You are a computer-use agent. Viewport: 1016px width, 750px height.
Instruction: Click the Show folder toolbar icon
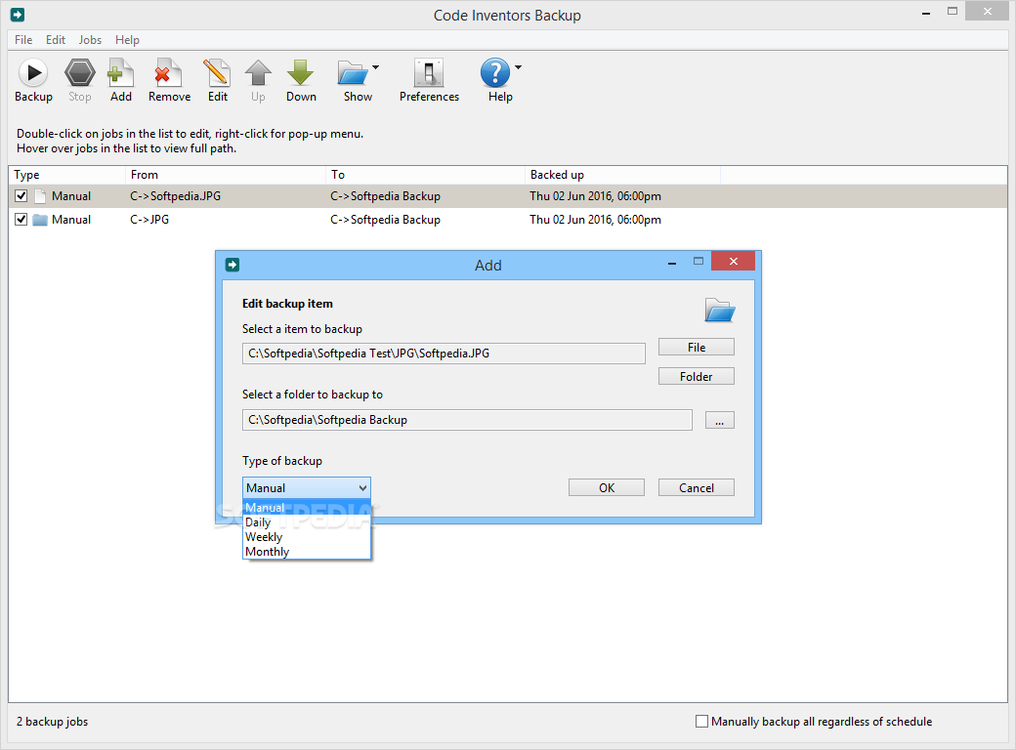353,72
